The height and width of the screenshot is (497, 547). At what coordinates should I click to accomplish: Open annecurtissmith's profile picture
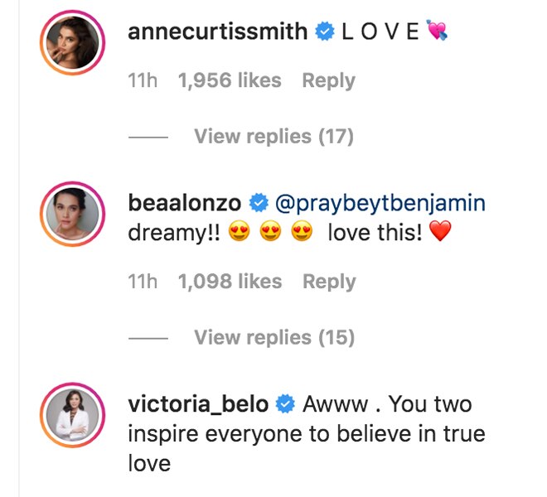point(73,42)
